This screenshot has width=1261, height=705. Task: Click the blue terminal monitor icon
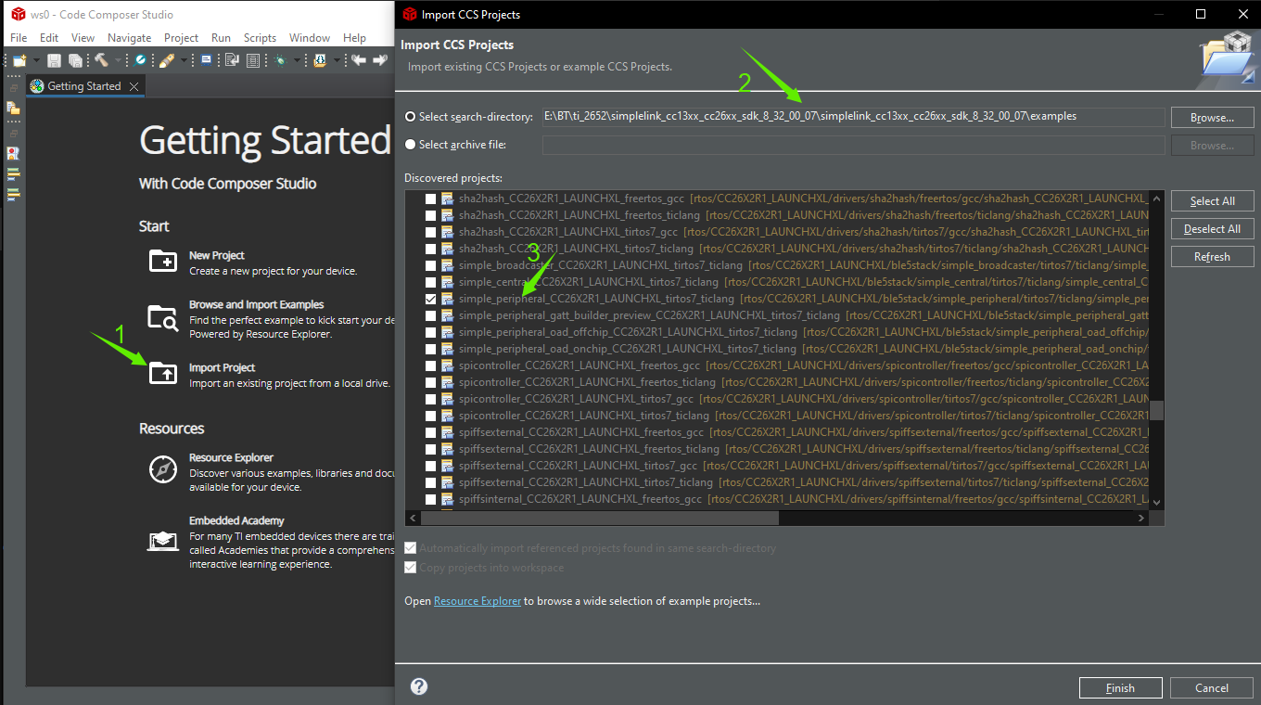coord(207,60)
